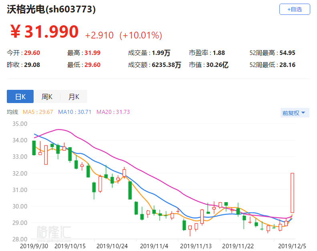Screen dimensions: 317x251
Task: Click the 最高 high value 31.99
Action: click(x=92, y=53)
